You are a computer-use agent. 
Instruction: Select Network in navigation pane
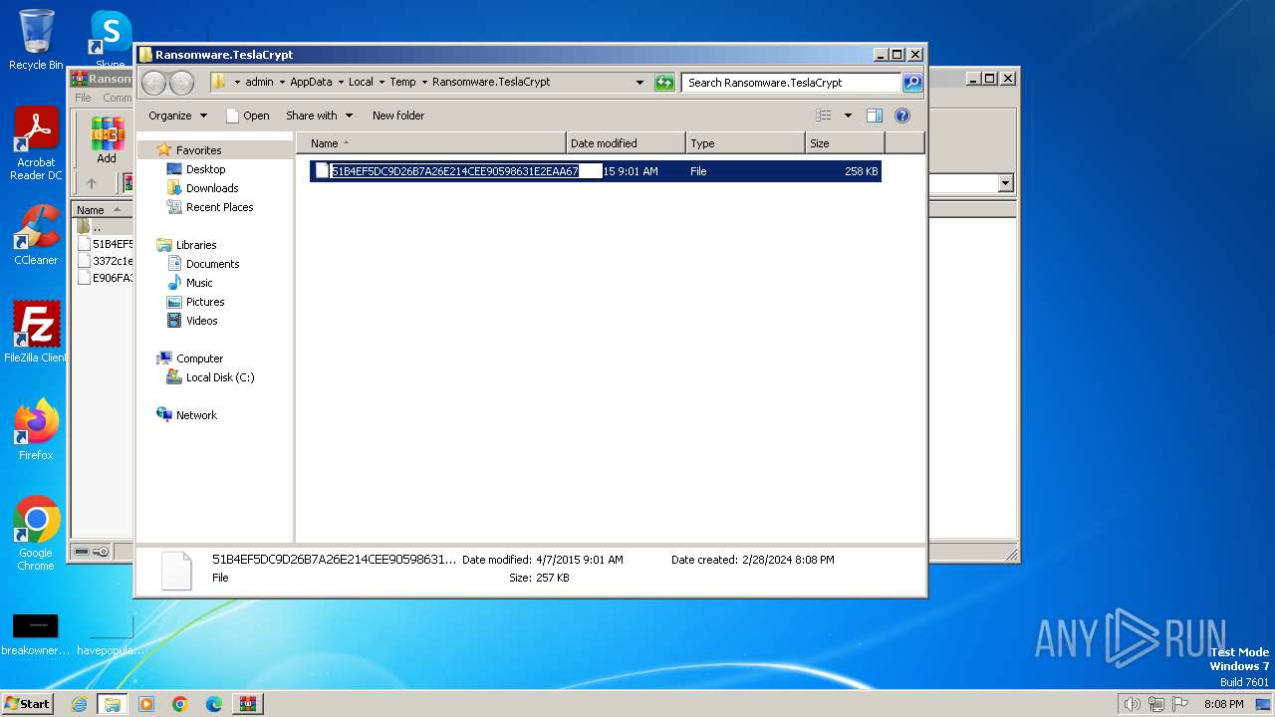196,415
